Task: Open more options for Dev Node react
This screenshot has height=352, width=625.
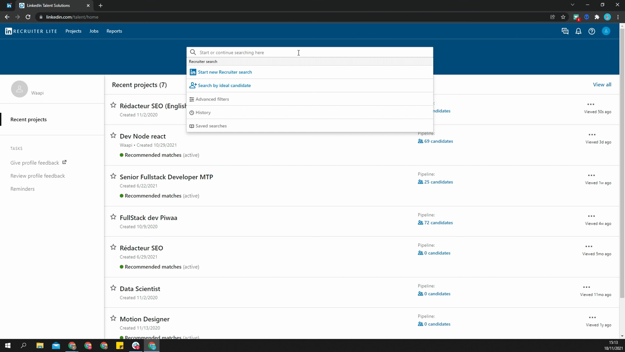Action: 592,134
